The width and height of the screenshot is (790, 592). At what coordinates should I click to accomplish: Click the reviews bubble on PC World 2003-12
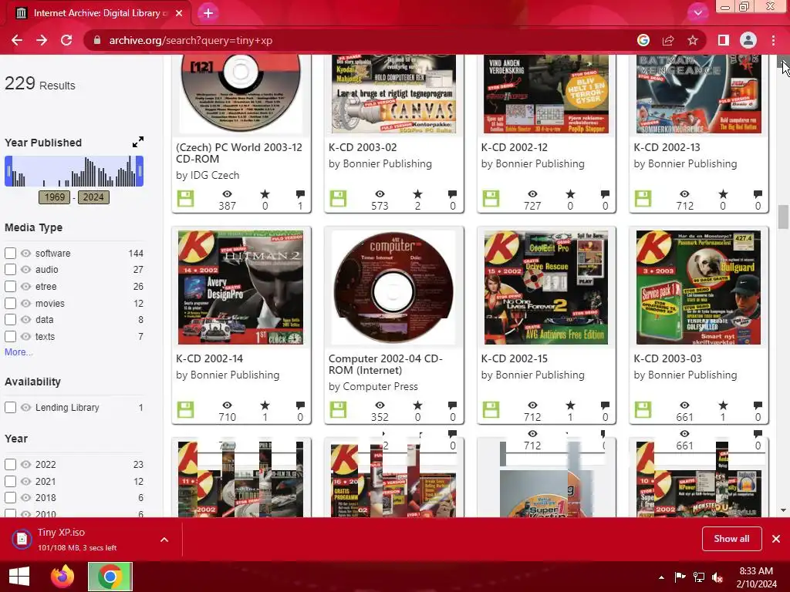[300, 193]
